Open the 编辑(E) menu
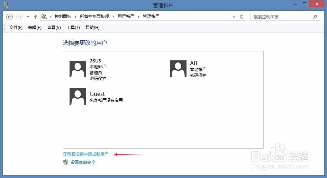327x178 pixels. (35, 28)
